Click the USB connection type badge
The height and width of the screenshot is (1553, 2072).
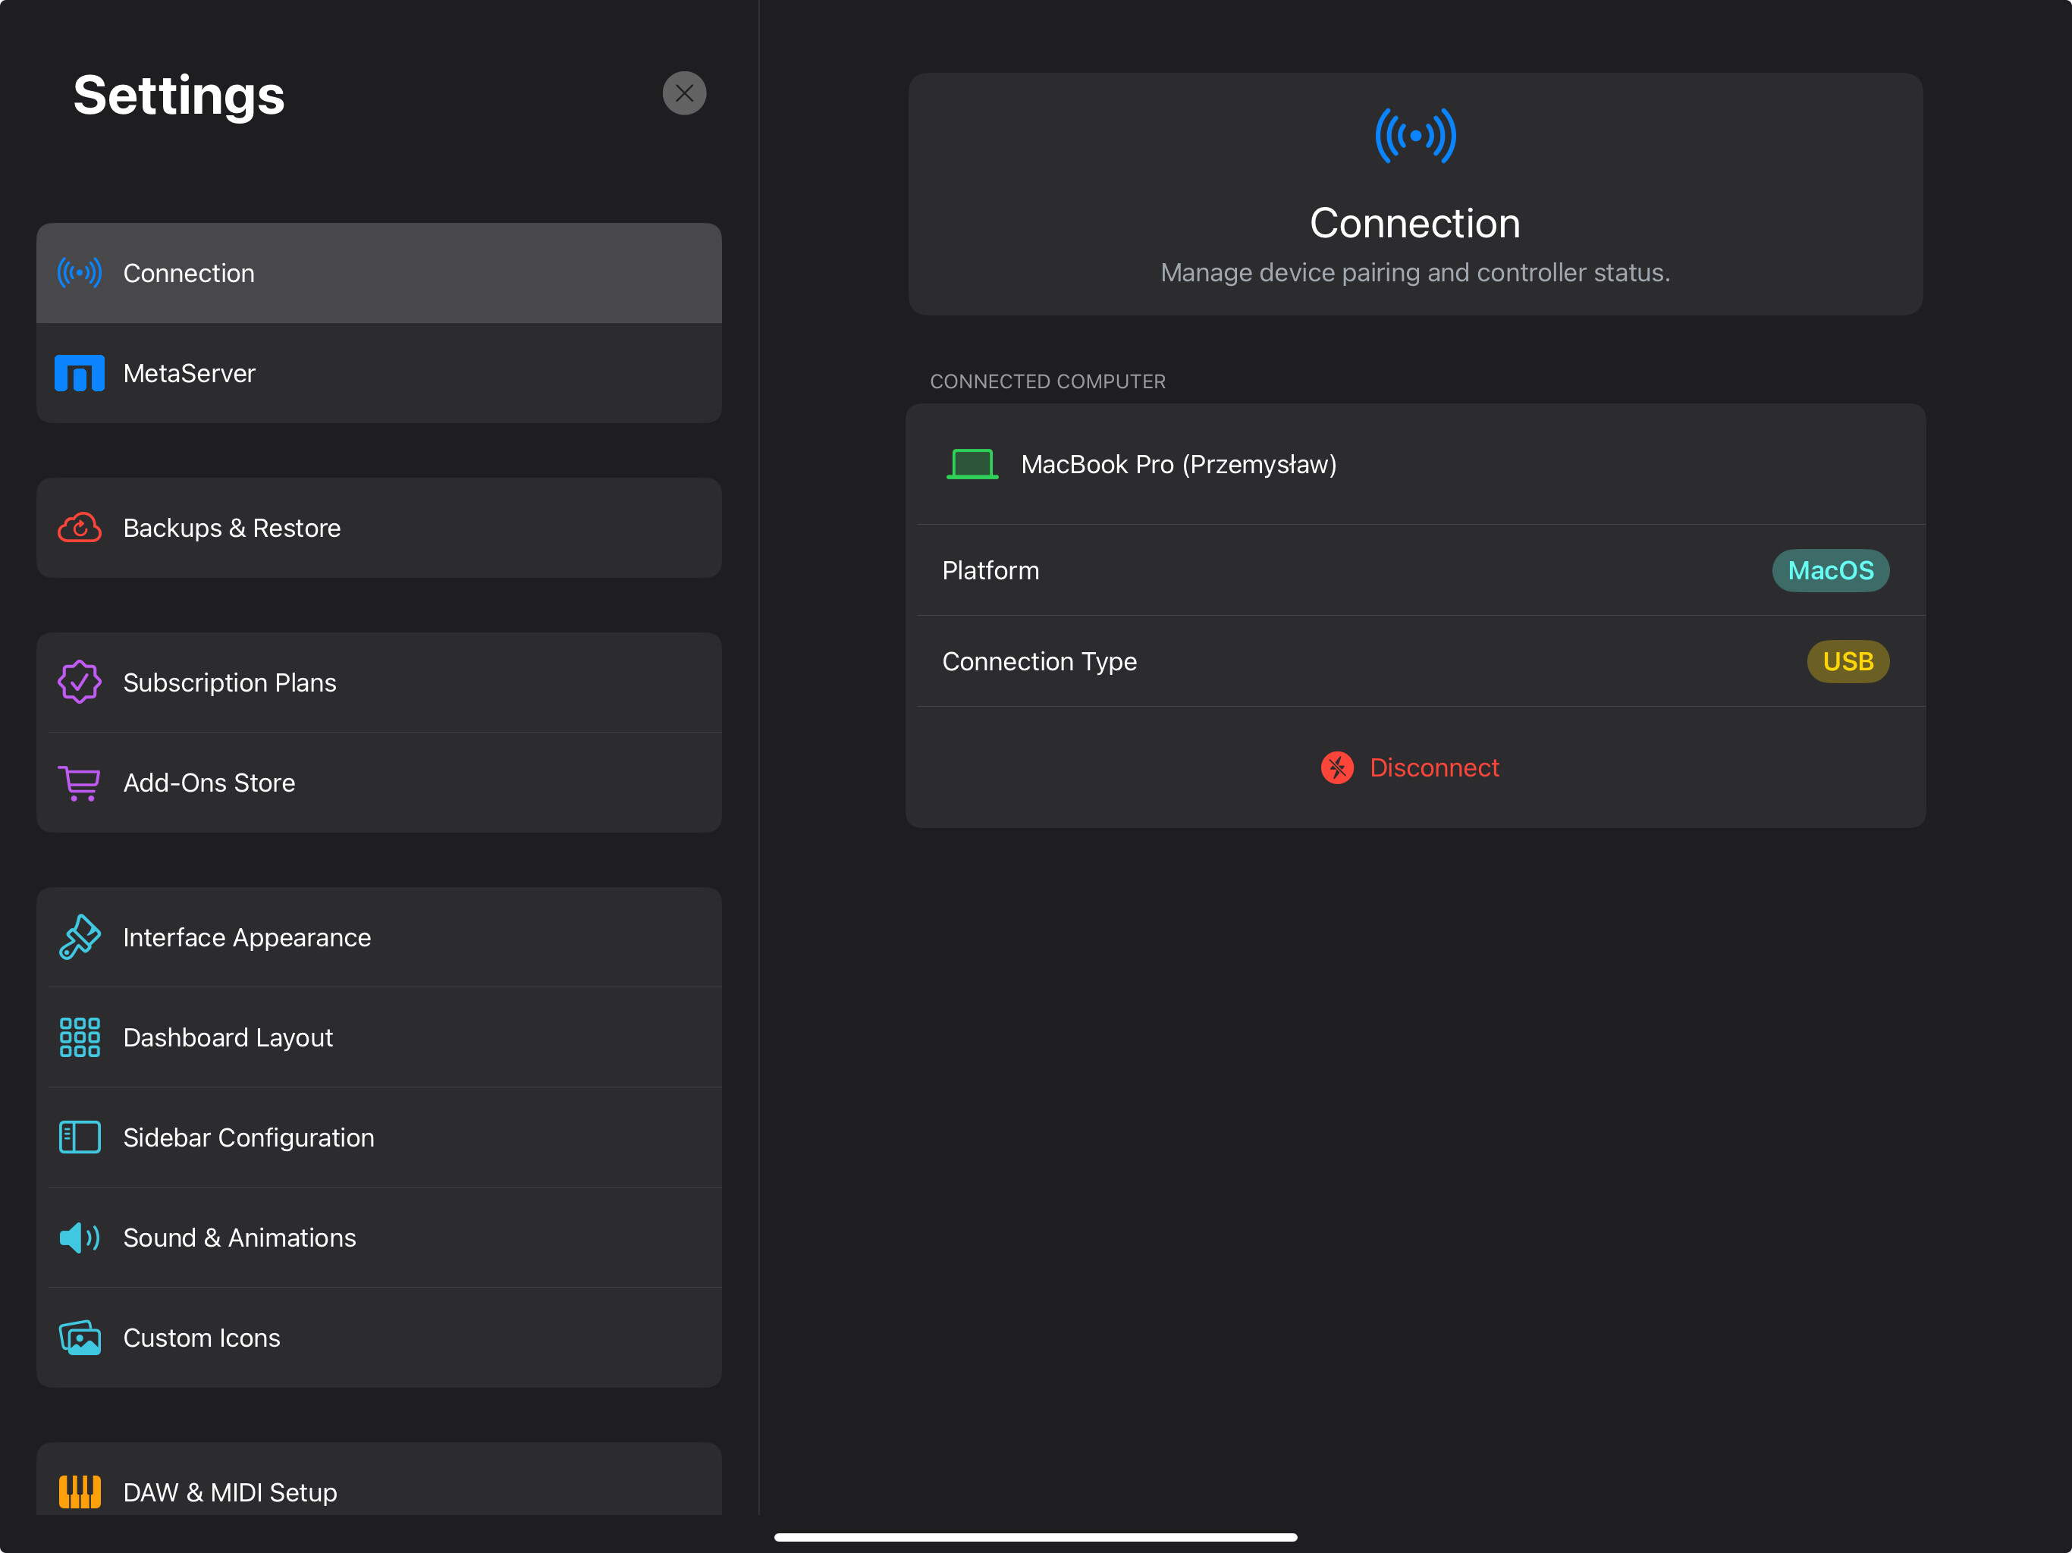coord(1848,661)
